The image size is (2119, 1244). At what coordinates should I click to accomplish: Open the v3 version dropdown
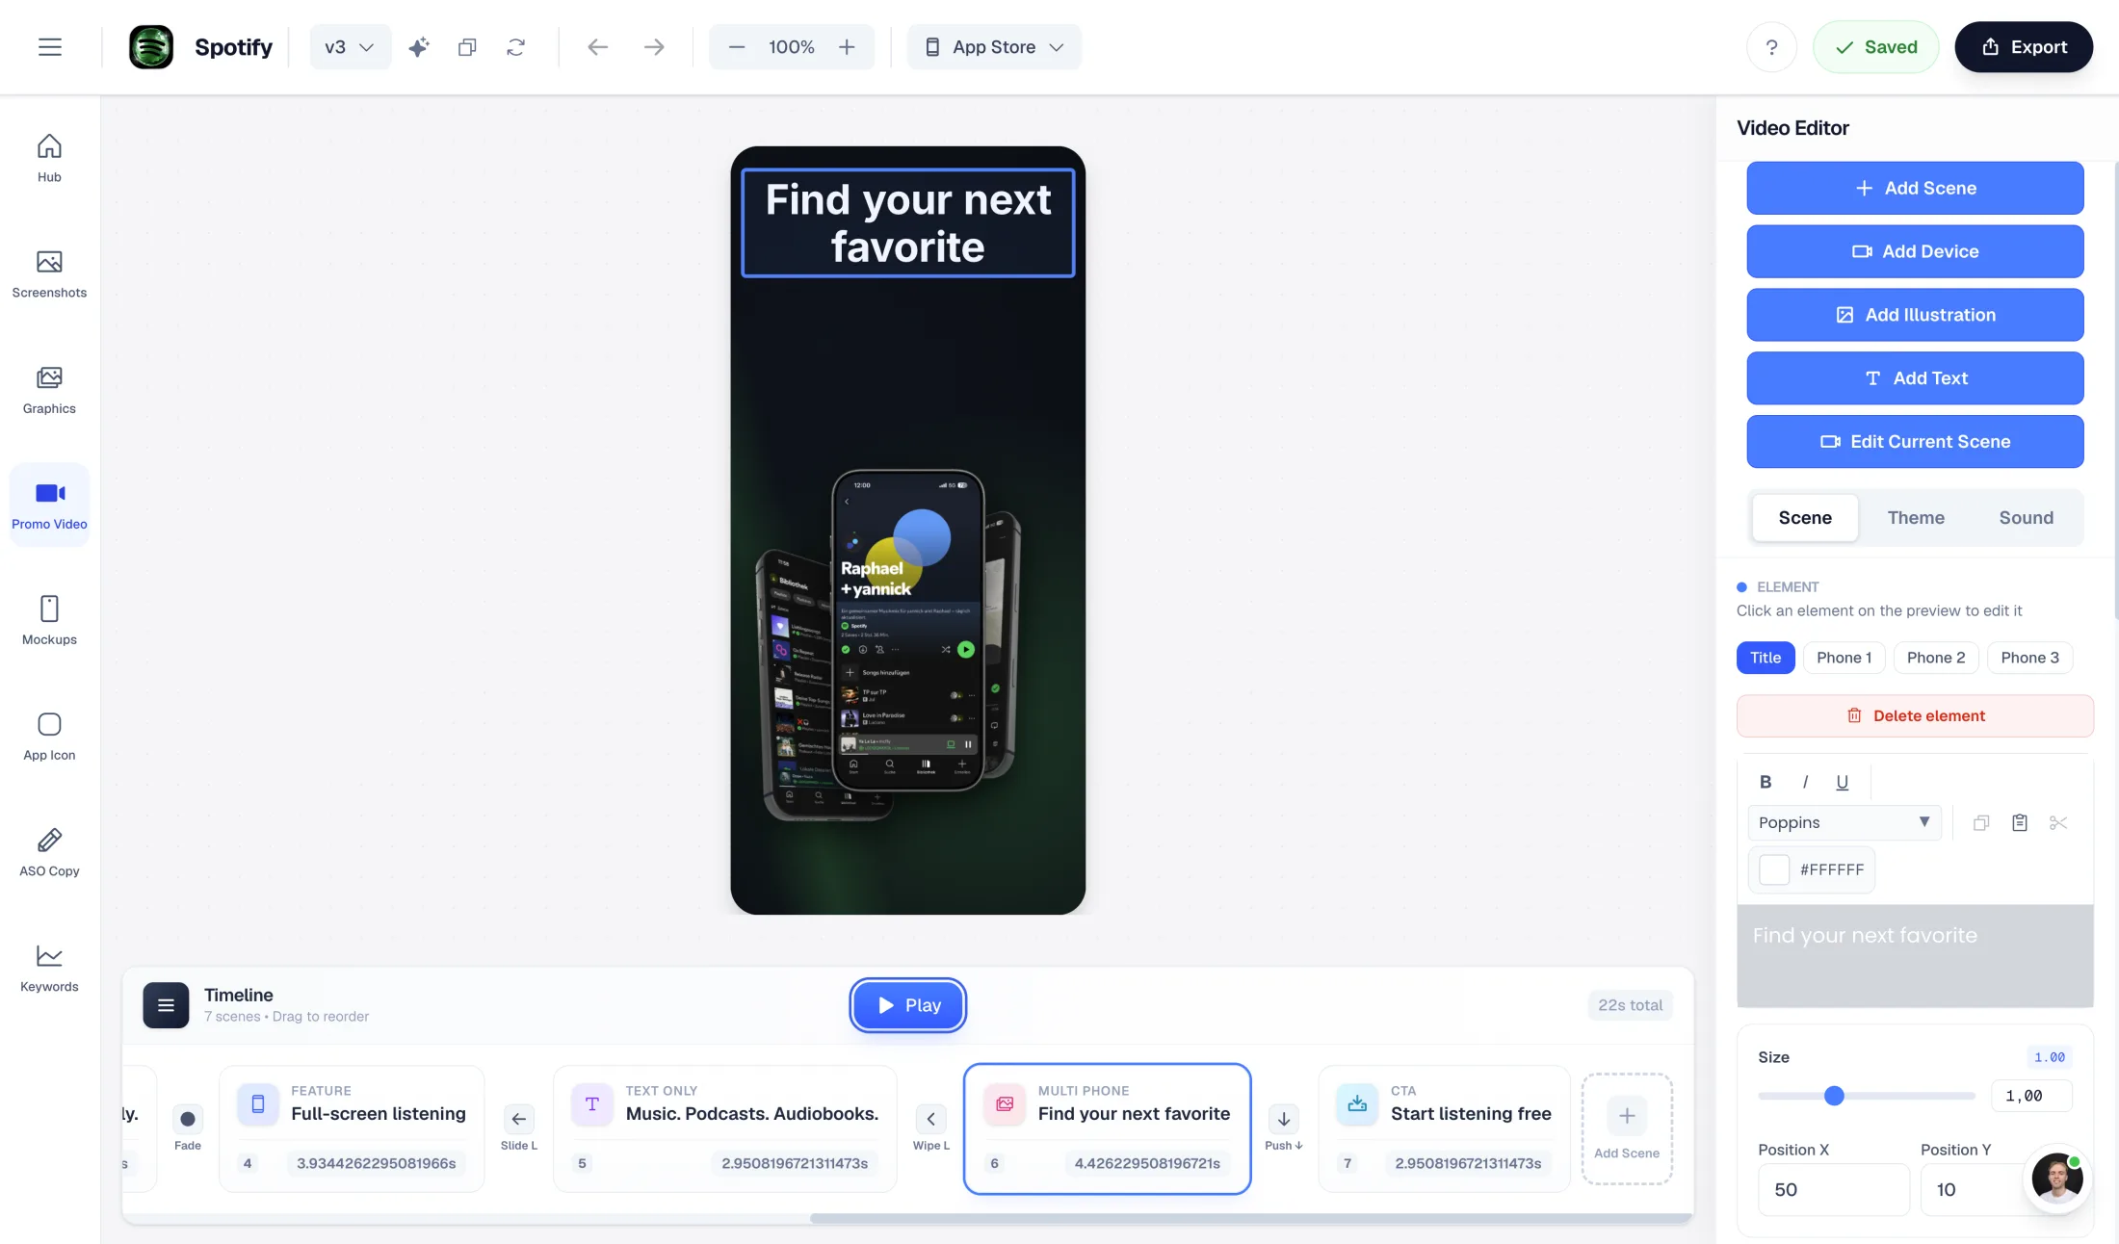point(350,47)
